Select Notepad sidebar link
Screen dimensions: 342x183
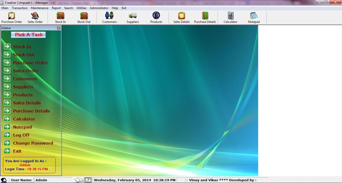pos(22,127)
